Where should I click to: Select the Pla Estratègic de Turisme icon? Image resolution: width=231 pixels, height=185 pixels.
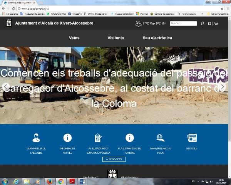pyautogui.click(x=129, y=138)
